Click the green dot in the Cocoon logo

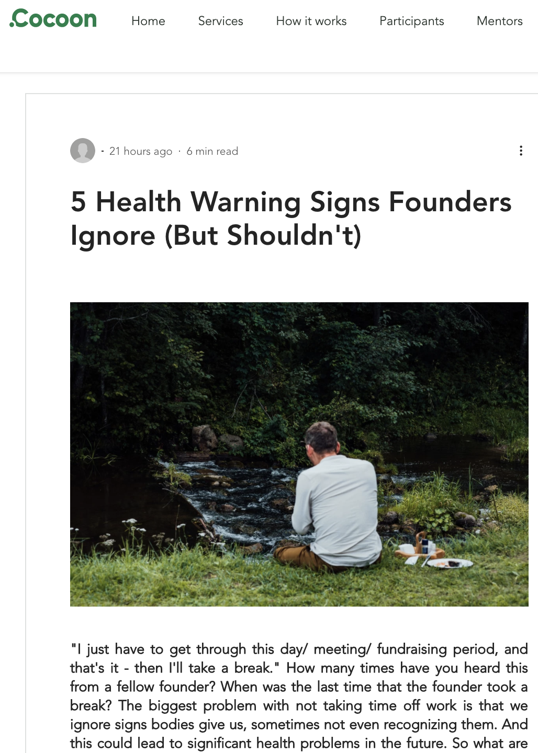click(x=12, y=25)
